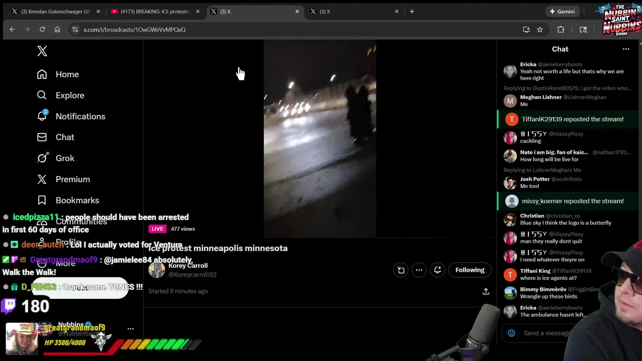Share the broadcast via upload icon
The image size is (642, 361).
(x=486, y=291)
